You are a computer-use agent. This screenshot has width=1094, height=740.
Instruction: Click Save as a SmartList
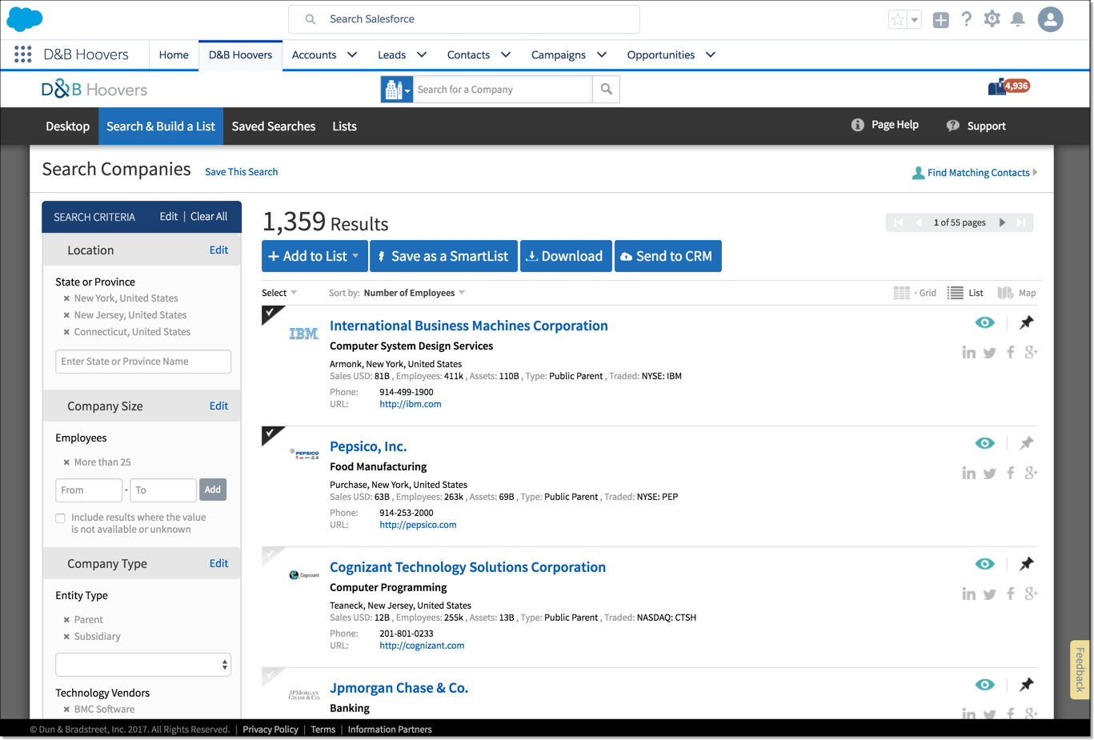click(443, 255)
